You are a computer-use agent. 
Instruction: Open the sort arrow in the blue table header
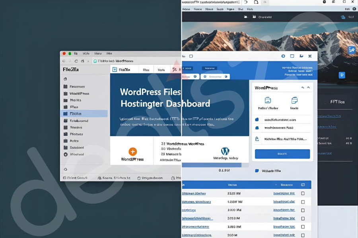pos(276,185)
